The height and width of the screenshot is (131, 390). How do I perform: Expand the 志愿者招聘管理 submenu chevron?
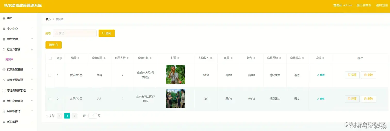click(x=32, y=90)
